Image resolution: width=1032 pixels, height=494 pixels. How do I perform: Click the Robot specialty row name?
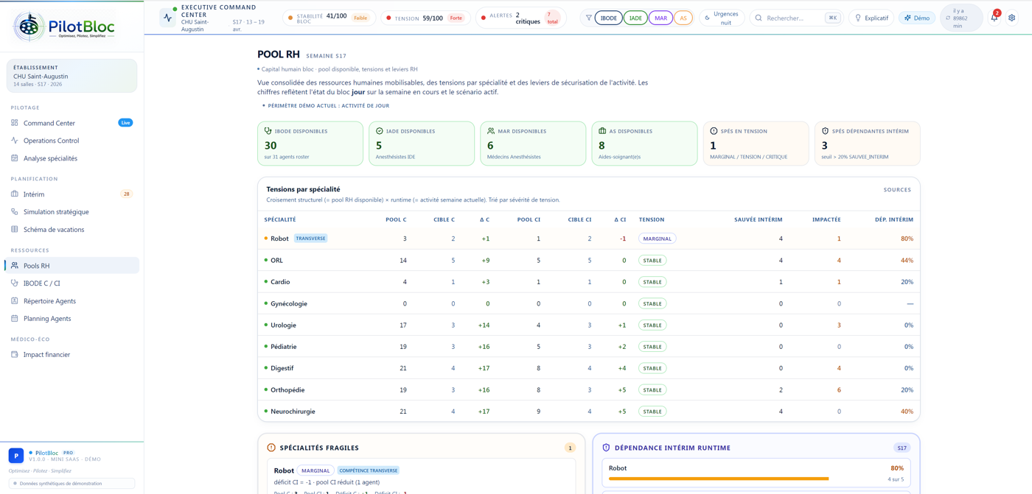tap(279, 239)
